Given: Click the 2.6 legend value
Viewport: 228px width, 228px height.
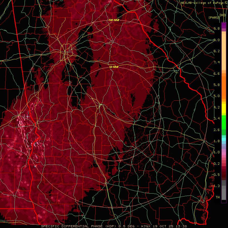Looking at the screenshot, I should 217,130.
